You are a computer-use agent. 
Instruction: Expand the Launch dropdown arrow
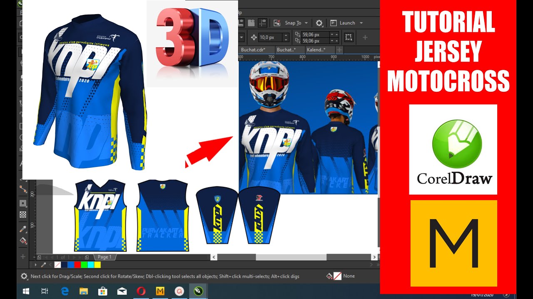361,23
